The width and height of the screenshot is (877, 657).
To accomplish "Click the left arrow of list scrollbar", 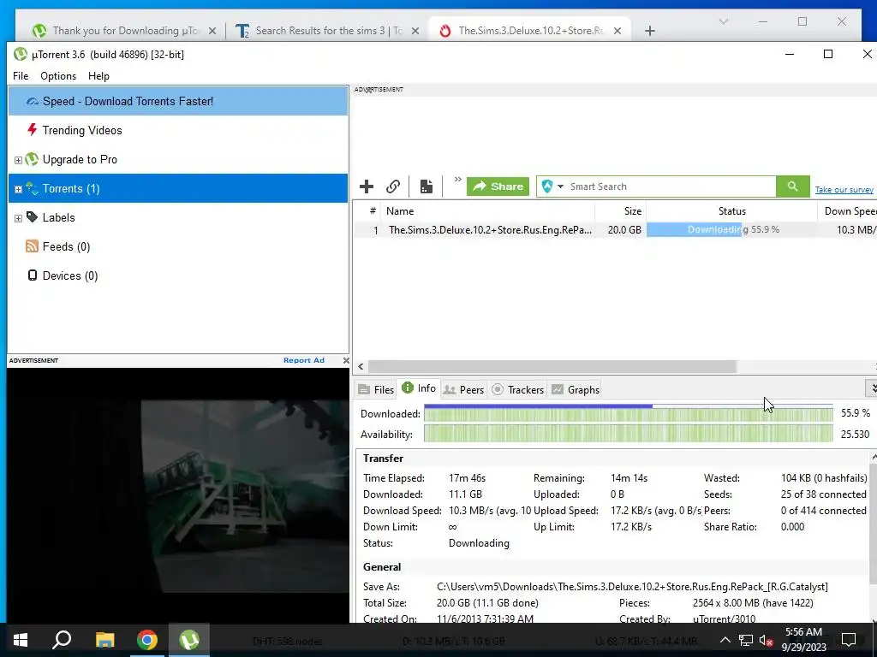I will point(361,367).
